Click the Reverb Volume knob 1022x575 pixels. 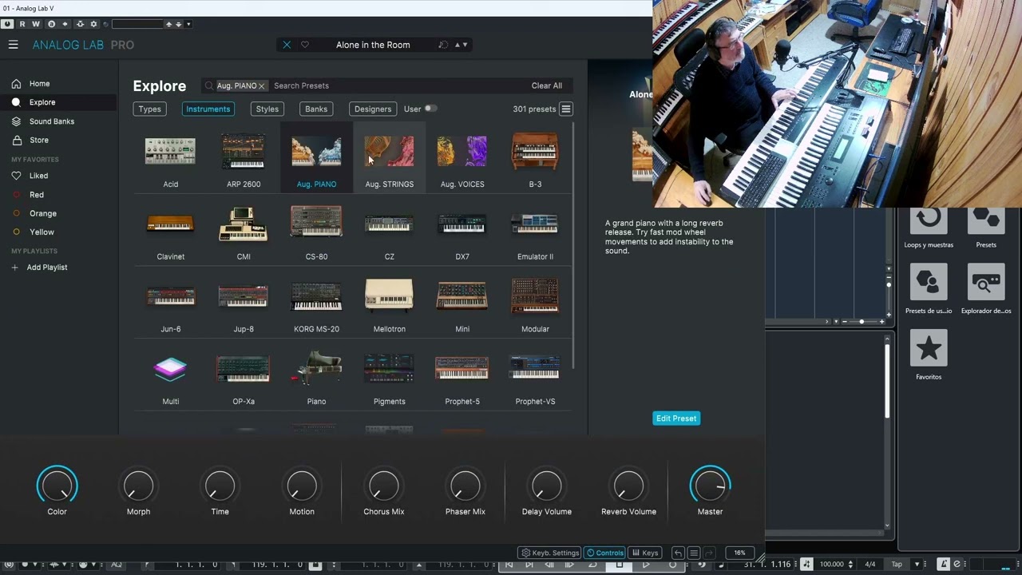click(x=628, y=486)
